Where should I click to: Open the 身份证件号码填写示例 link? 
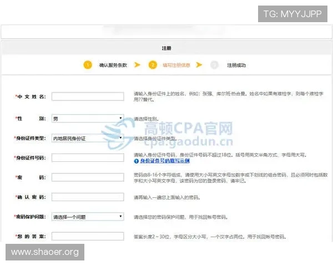point(165,161)
